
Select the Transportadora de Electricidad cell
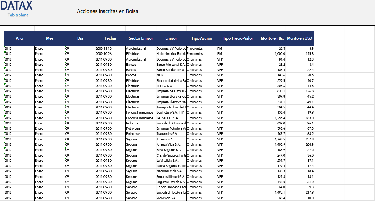171,107
